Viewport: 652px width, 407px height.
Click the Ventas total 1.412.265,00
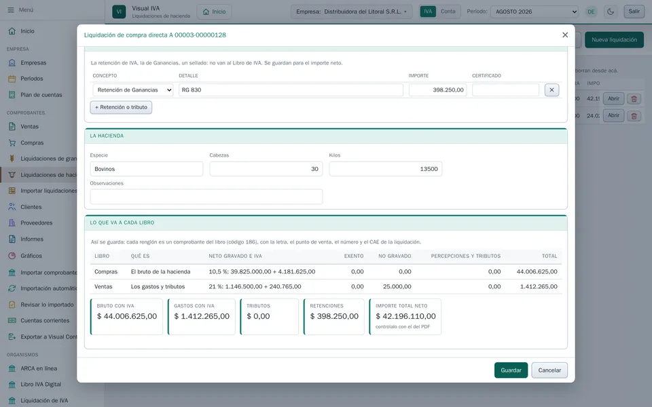(539, 286)
